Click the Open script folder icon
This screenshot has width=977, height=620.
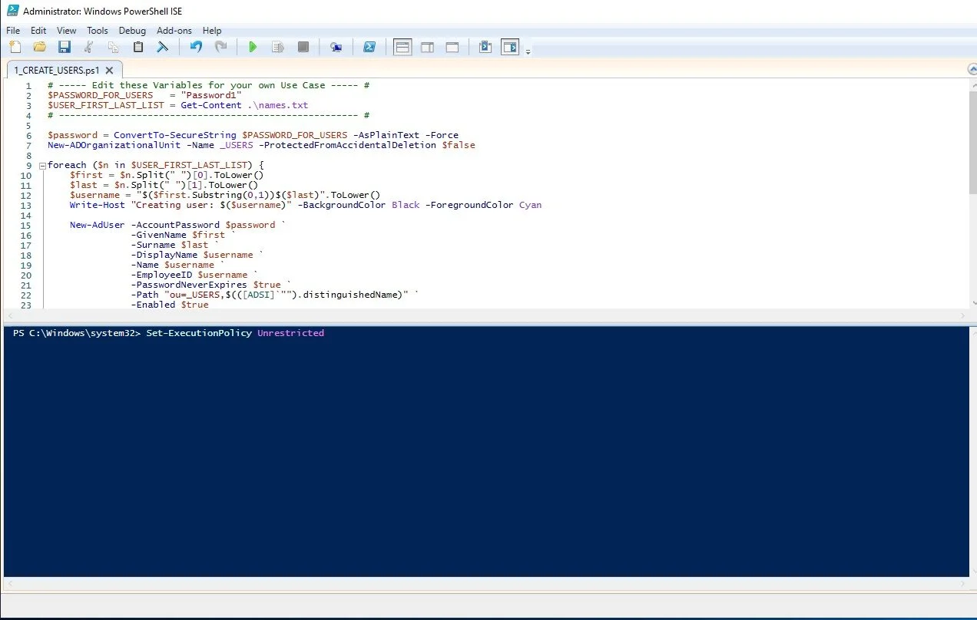coord(40,48)
